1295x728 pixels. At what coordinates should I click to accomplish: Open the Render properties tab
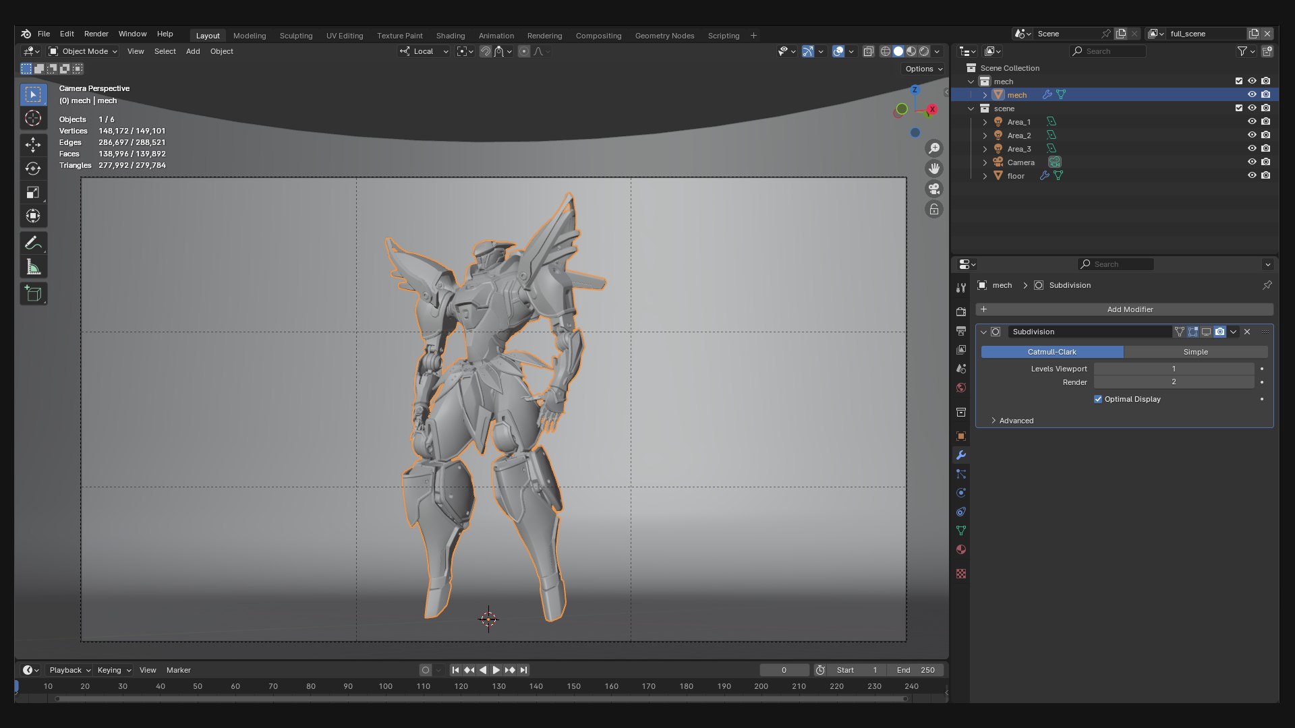click(x=961, y=312)
